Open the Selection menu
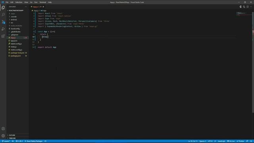This screenshot has height=143, width=254. 19,2
